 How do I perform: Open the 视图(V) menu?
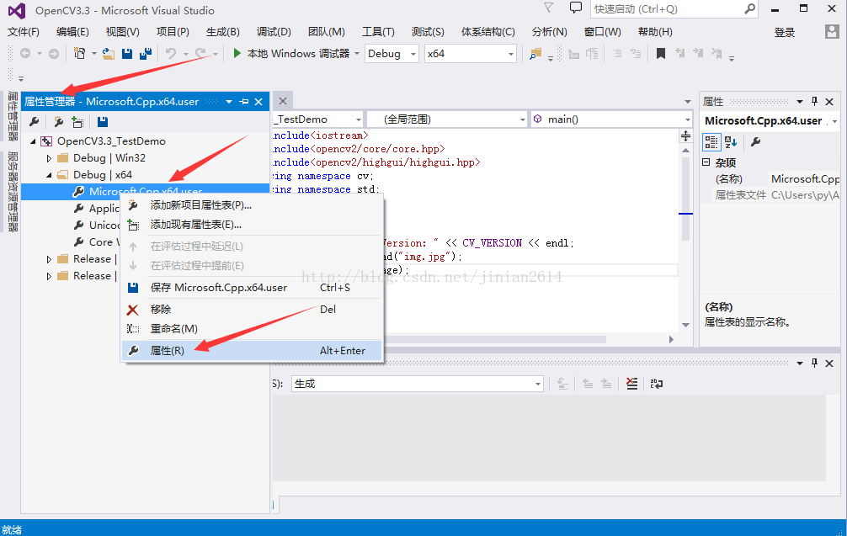click(x=123, y=32)
